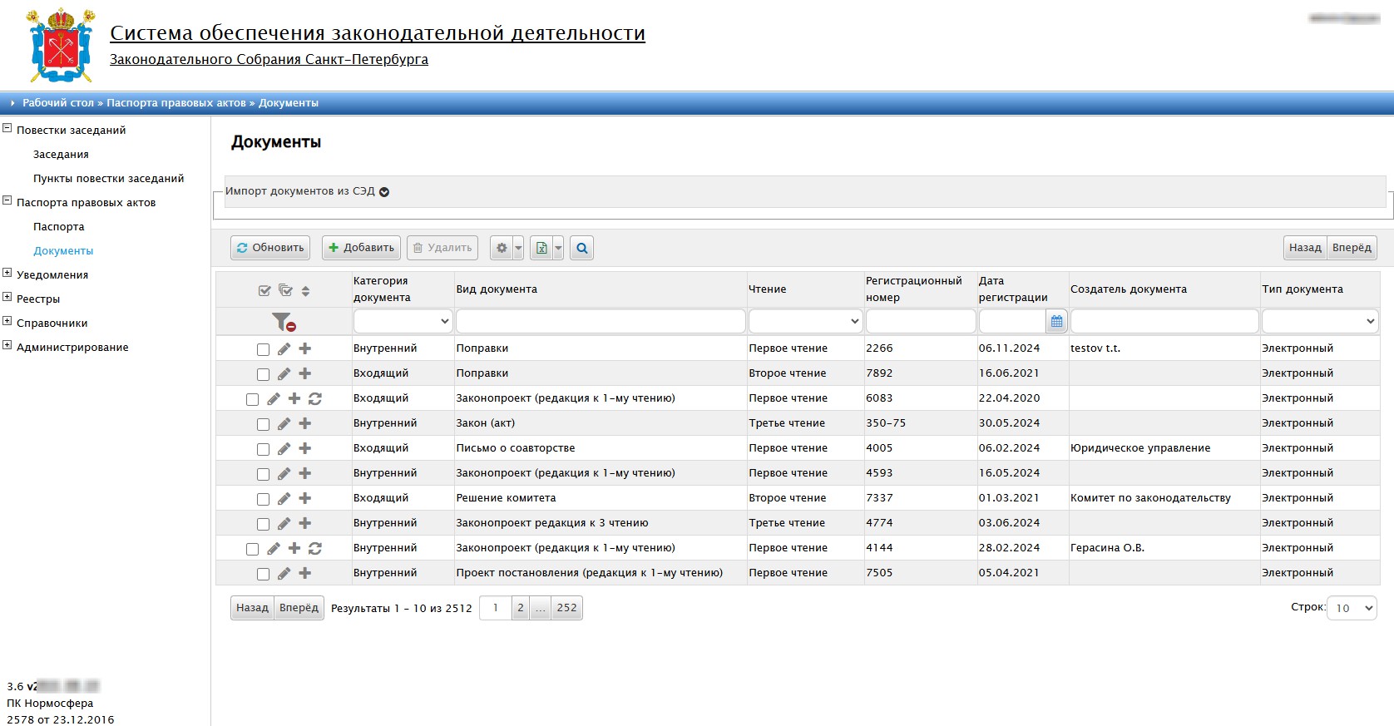Click plus icon in row 7892

pos(305,374)
